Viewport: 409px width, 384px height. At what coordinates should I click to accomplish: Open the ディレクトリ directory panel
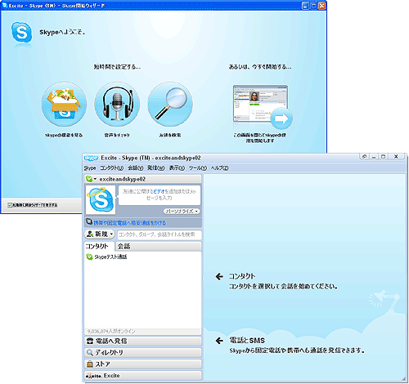pyautogui.click(x=143, y=352)
